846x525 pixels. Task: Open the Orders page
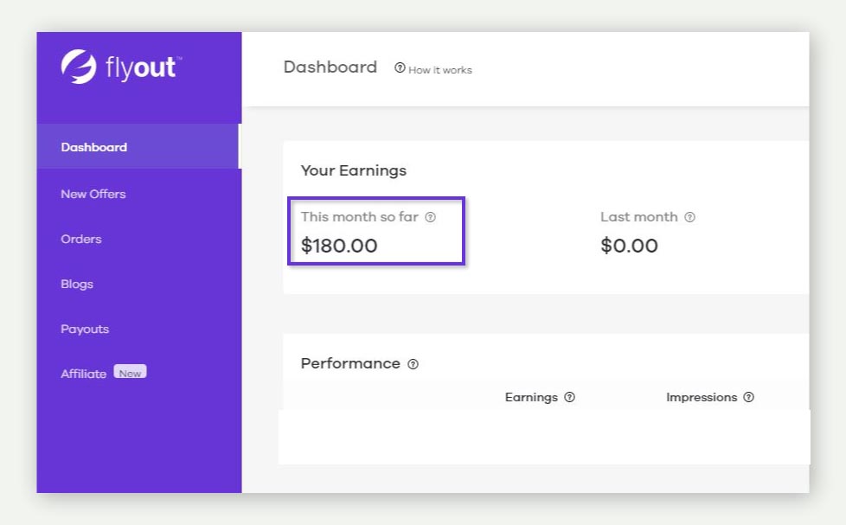tap(81, 239)
